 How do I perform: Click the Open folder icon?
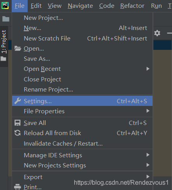click(18, 48)
